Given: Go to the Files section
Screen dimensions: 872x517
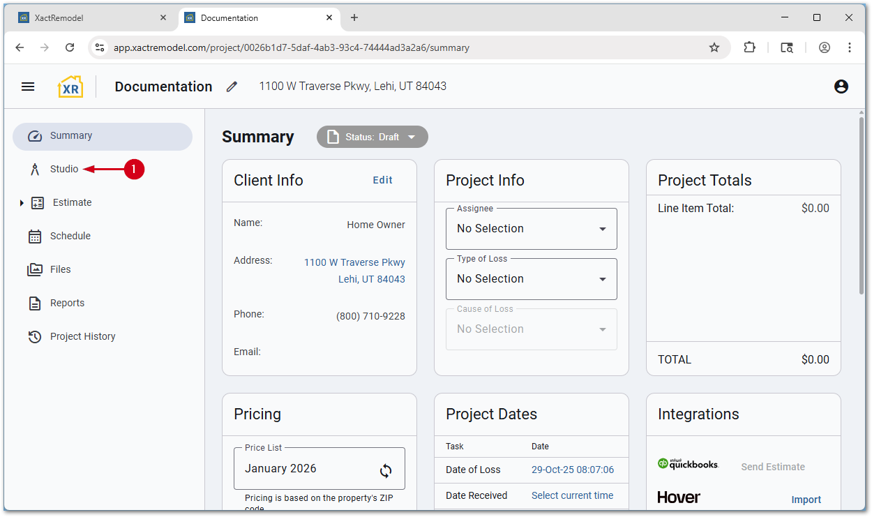Looking at the screenshot, I should [60, 269].
